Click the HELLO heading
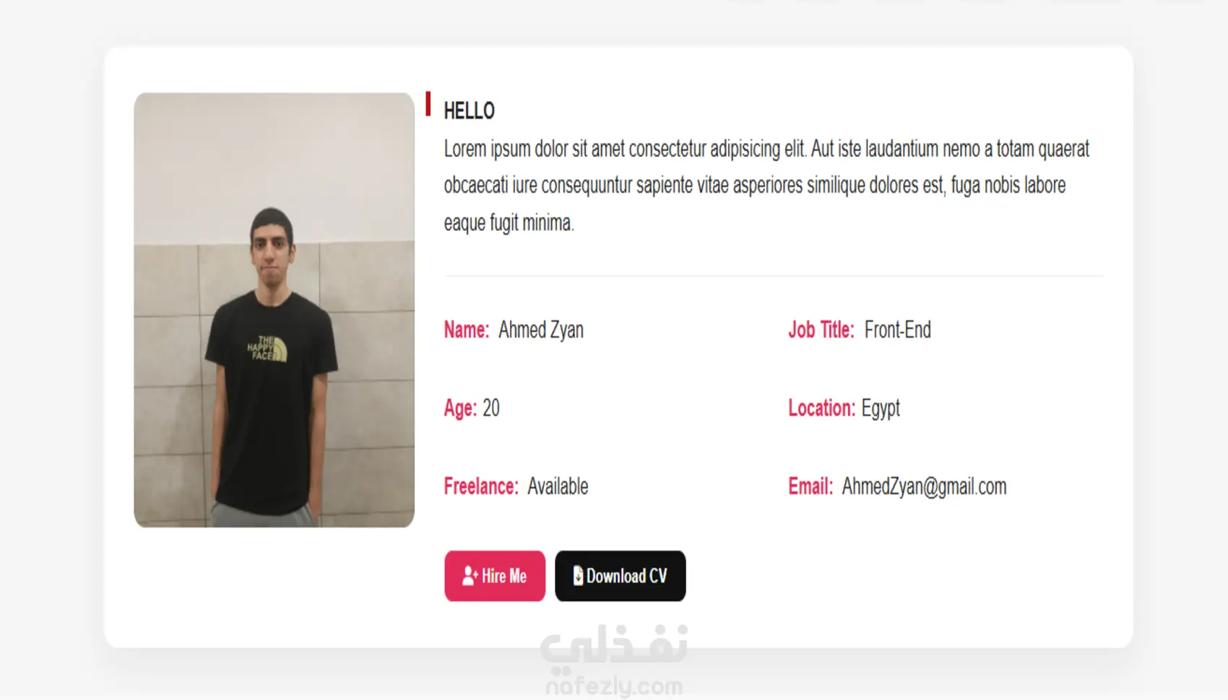1228x700 pixels. pos(469,110)
